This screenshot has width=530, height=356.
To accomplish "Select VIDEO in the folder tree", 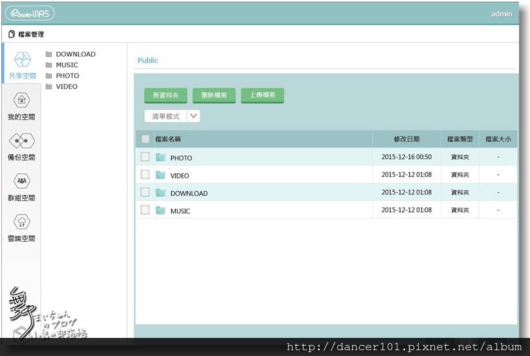I will [67, 87].
